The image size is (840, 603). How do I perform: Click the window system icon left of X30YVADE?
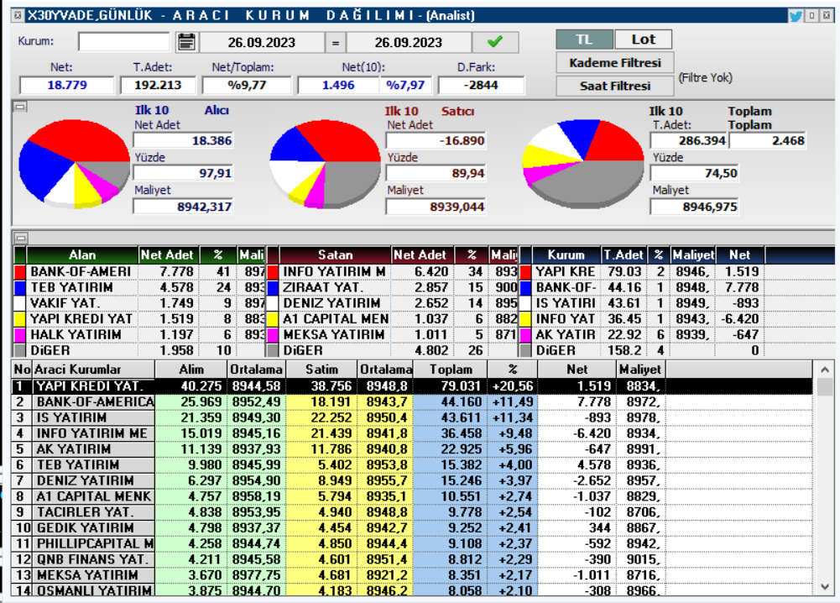18,15
